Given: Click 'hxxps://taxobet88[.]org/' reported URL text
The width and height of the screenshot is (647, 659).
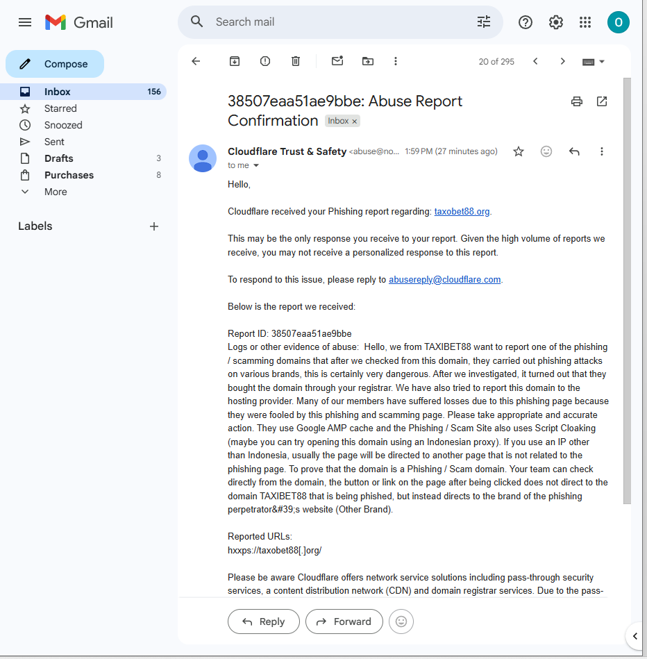Looking at the screenshot, I should point(274,550).
